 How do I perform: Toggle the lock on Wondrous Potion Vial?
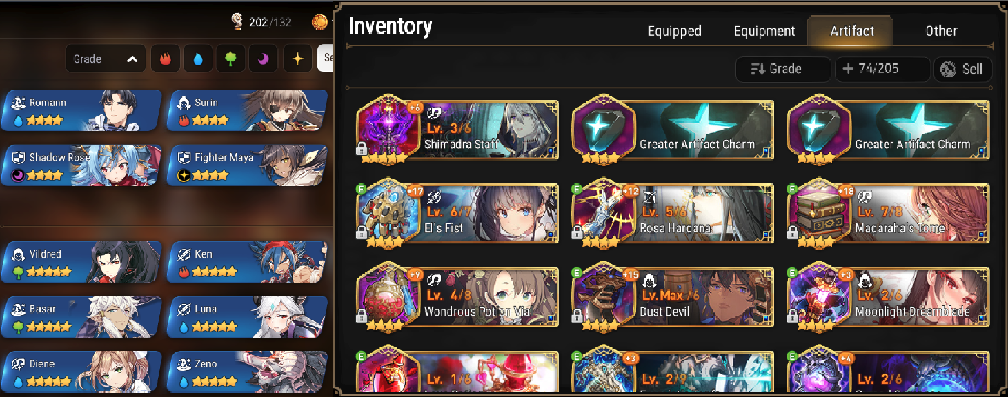(362, 316)
